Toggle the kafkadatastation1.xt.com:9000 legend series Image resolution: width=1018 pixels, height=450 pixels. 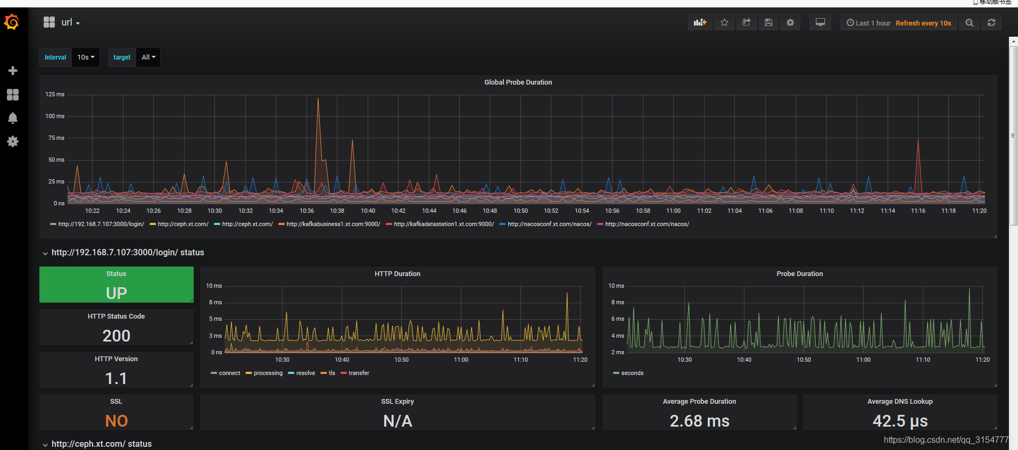(444, 224)
